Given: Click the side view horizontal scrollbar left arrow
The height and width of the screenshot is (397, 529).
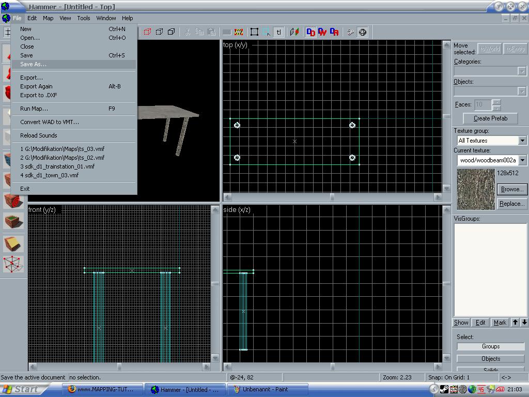Looking at the screenshot, I should click(227, 367).
